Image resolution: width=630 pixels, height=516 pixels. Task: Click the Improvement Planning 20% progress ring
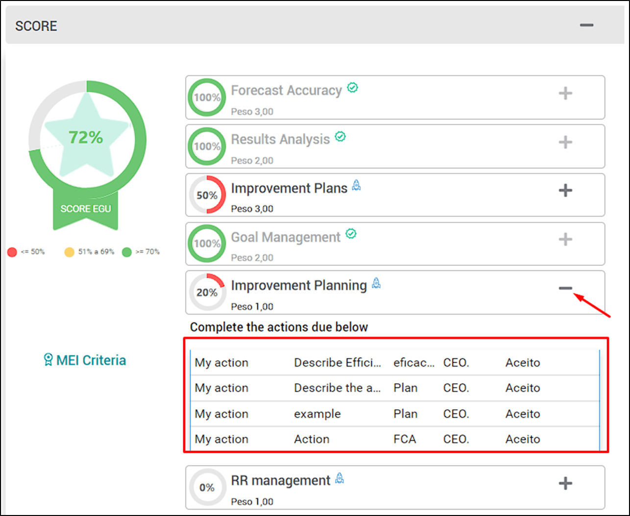pyautogui.click(x=207, y=292)
